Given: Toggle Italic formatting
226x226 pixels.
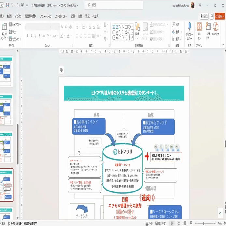Looking at the screenshot, I should pos(31,36).
